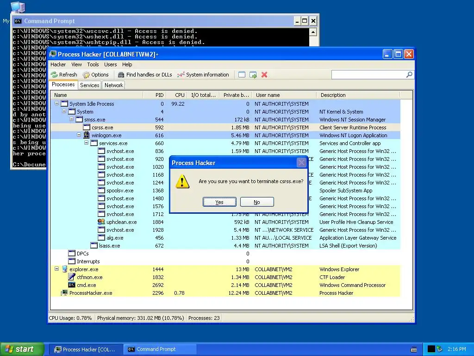The width and height of the screenshot is (474, 356).
Task: Click the spoolsv.exe process icon
Action: (x=101, y=191)
